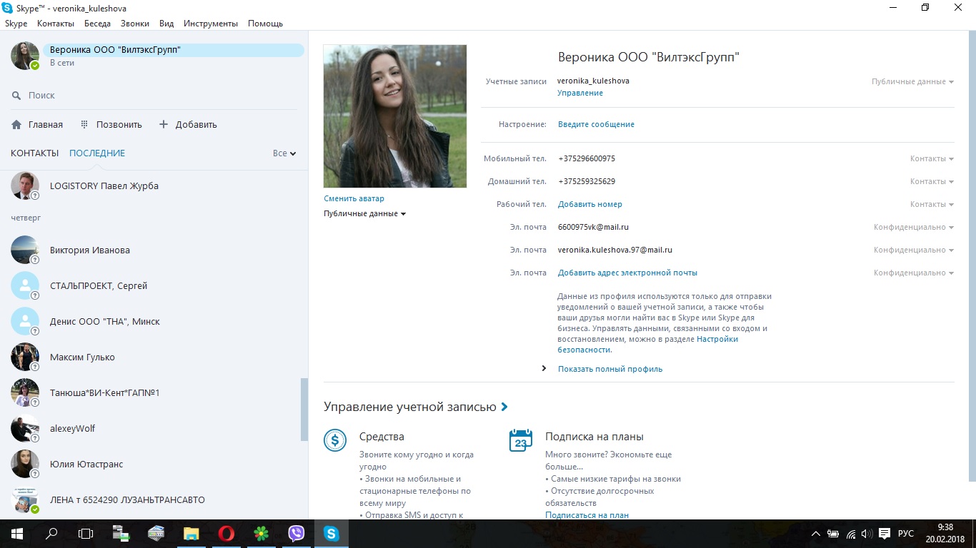Click Подписаться на план link

[587, 514]
